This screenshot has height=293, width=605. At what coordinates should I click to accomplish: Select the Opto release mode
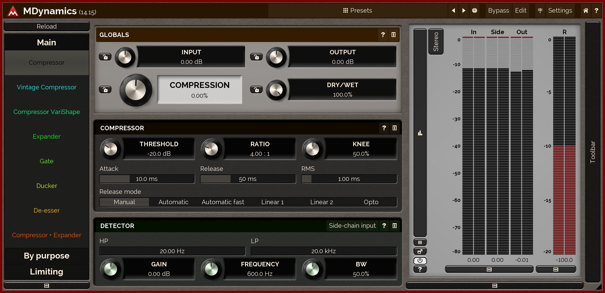pos(371,202)
